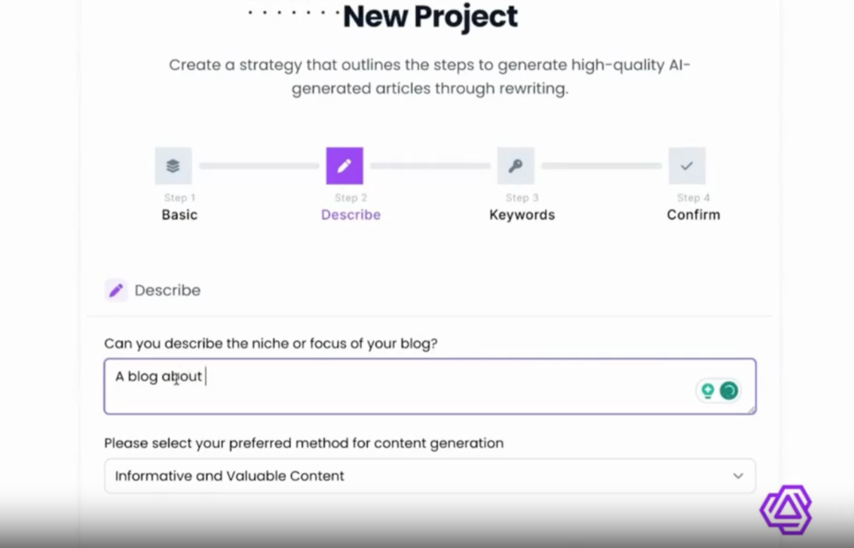
Task: Click progress bar between Keywords and Confirm
Action: pyautogui.click(x=601, y=166)
